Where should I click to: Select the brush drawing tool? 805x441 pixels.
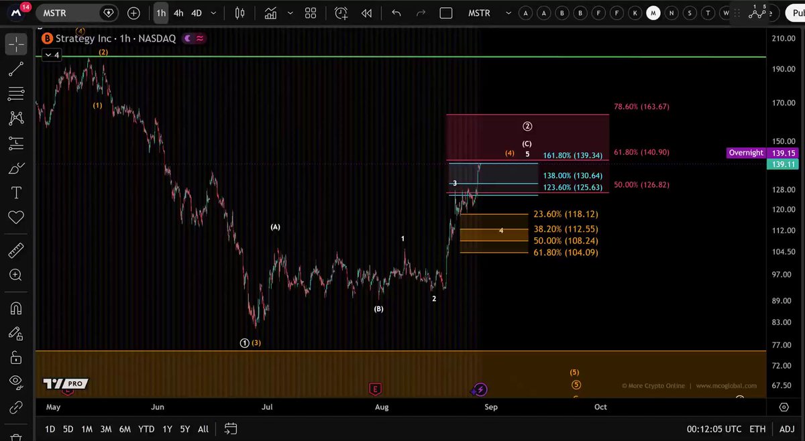15,168
